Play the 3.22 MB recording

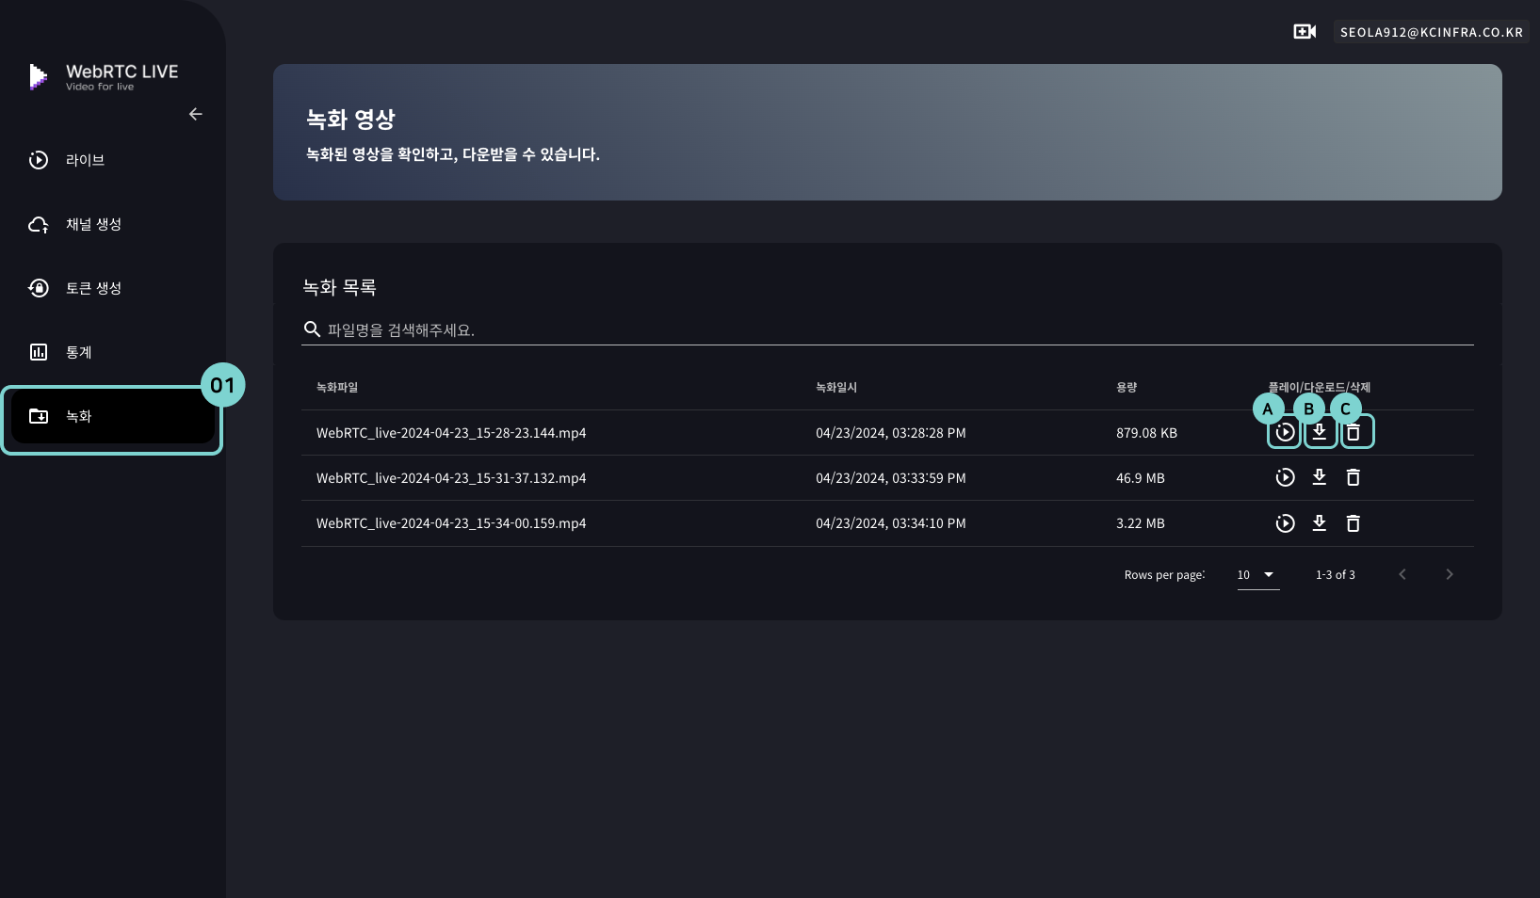tap(1285, 523)
